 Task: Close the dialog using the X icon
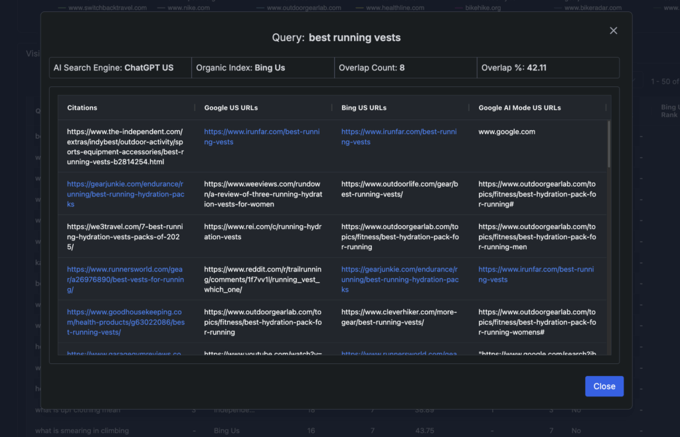(x=613, y=31)
